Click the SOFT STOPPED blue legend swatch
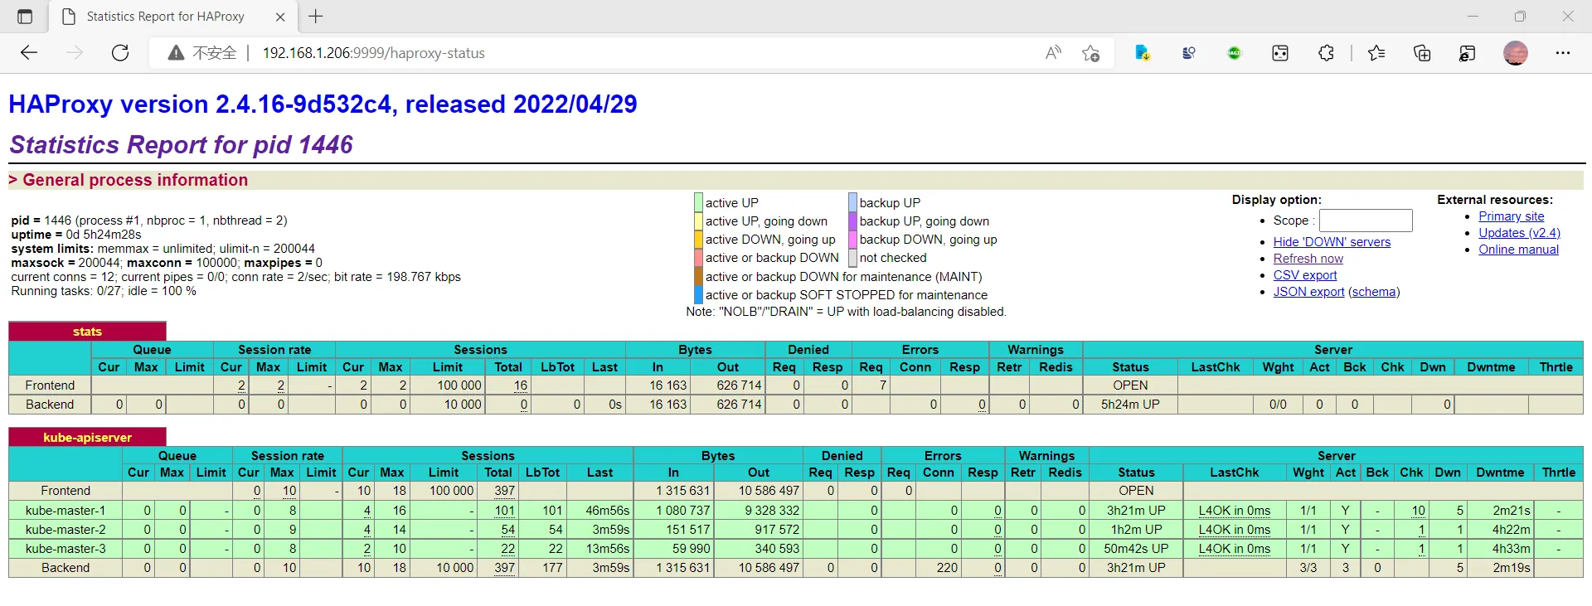The image size is (1592, 606). (698, 294)
